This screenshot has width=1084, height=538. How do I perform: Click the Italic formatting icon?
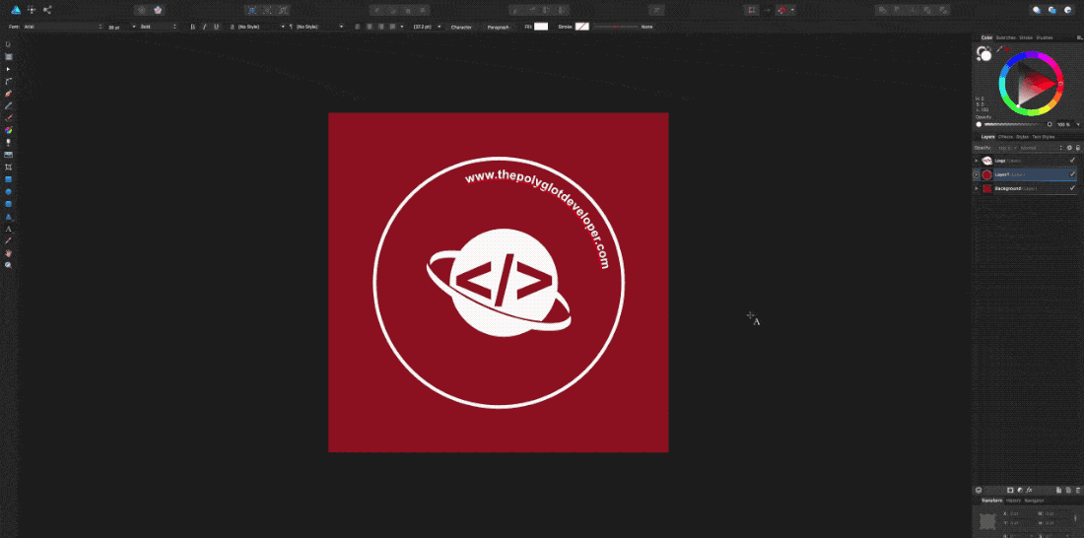[205, 27]
